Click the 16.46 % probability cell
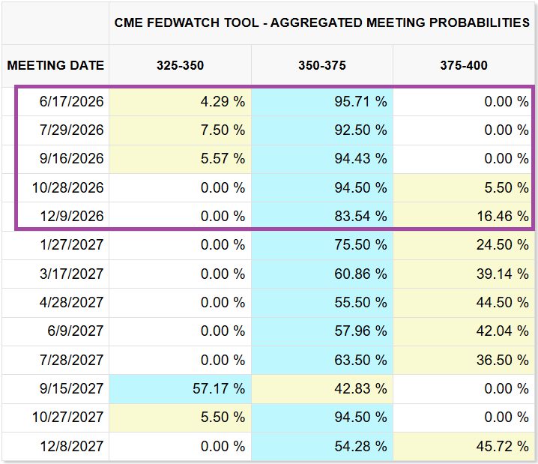Image resolution: width=538 pixels, height=464 pixels. tap(464, 216)
